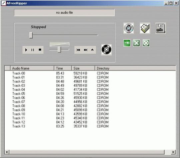Screen dimensions: 180x158
Task: Click the left scroll arrow of the list
Action: click(7, 152)
